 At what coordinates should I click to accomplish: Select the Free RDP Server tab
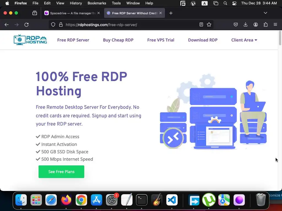(x=134, y=13)
